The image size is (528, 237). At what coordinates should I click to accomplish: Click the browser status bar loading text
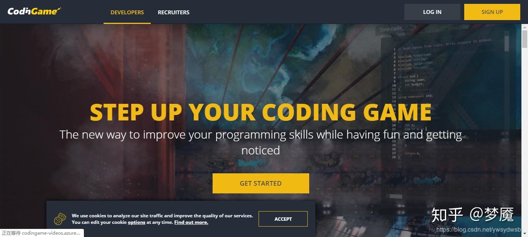tap(41, 233)
